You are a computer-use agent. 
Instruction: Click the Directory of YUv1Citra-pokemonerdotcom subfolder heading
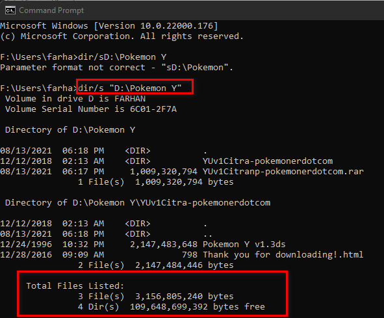pos(138,203)
